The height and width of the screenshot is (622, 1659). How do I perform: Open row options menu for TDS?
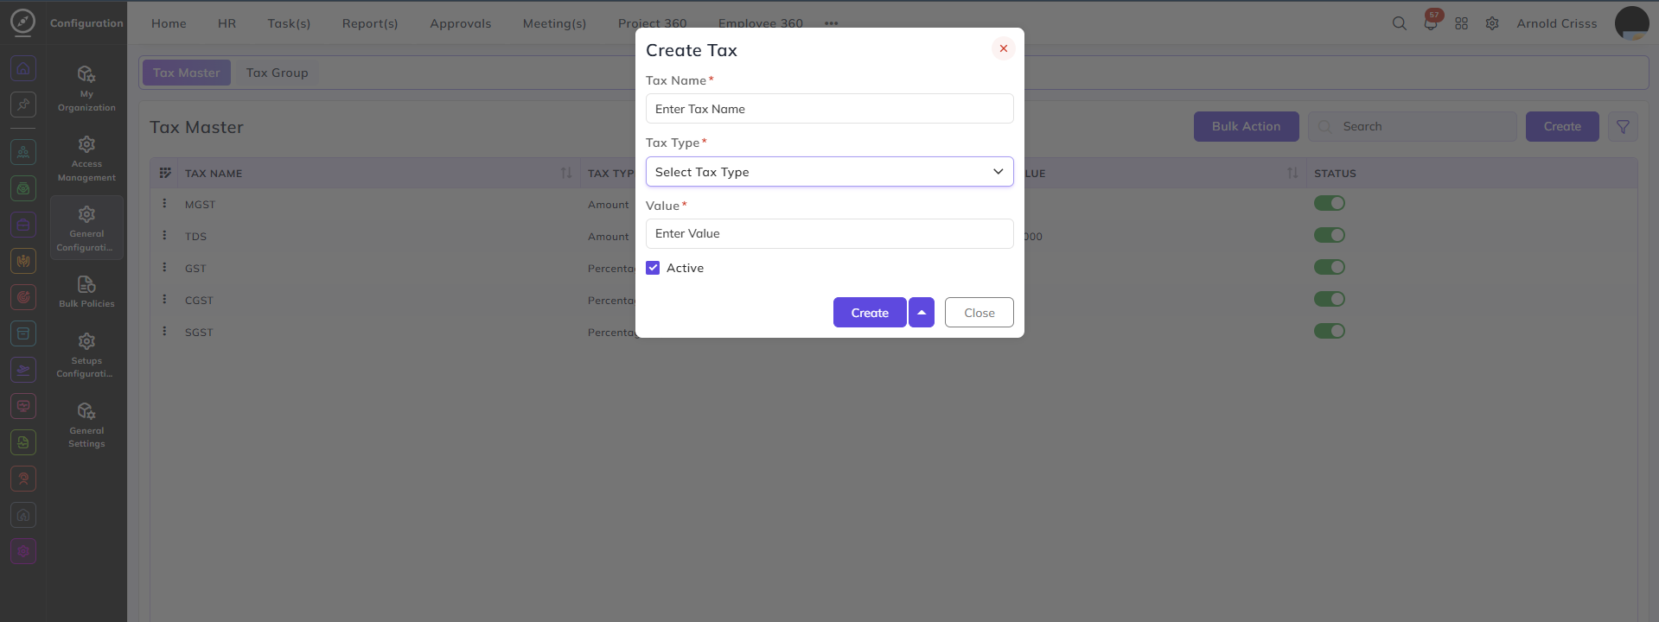(x=164, y=236)
